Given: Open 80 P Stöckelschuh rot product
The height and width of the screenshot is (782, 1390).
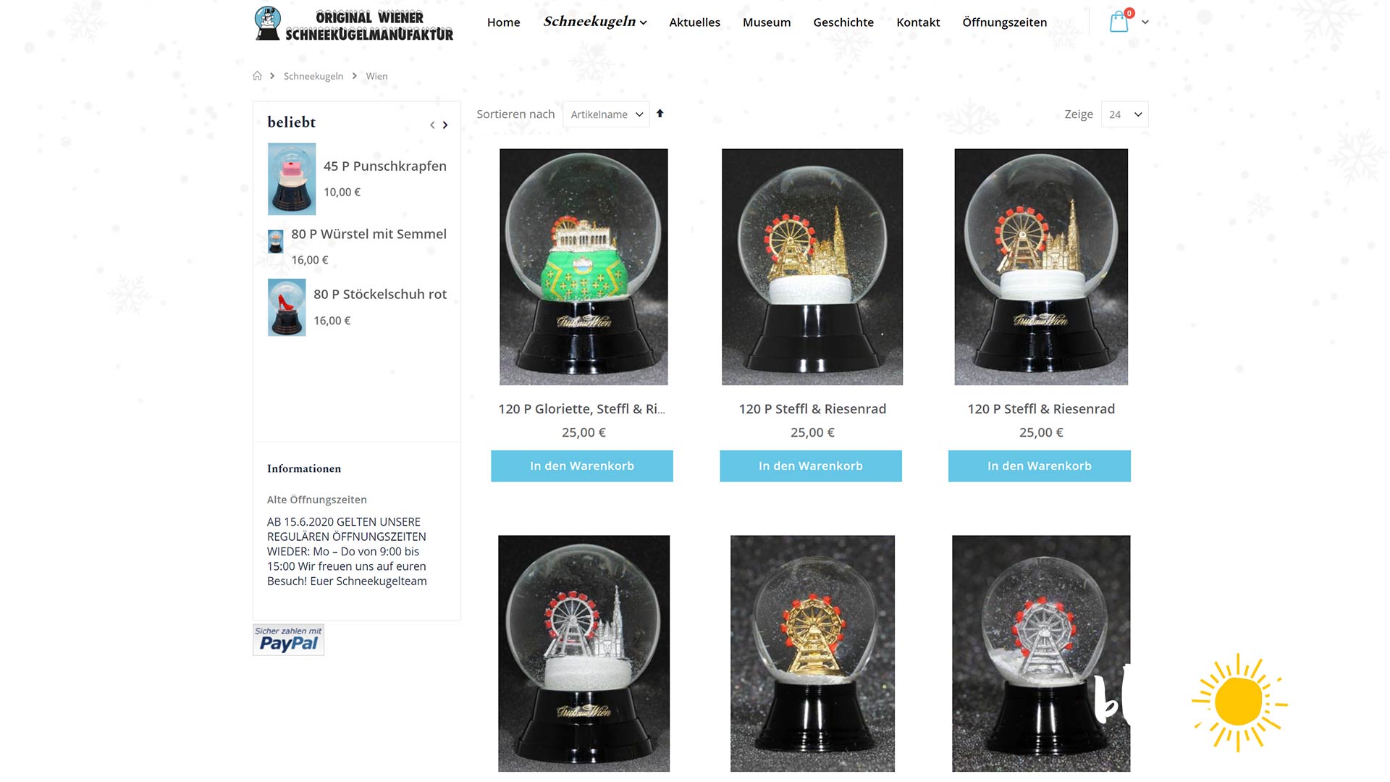Looking at the screenshot, I should [x=380, y=295].
